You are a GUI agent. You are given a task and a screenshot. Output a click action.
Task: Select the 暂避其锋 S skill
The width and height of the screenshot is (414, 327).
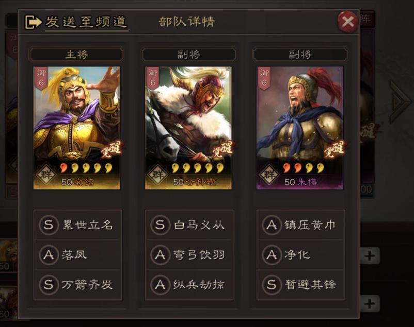click(x=301, y=284)
